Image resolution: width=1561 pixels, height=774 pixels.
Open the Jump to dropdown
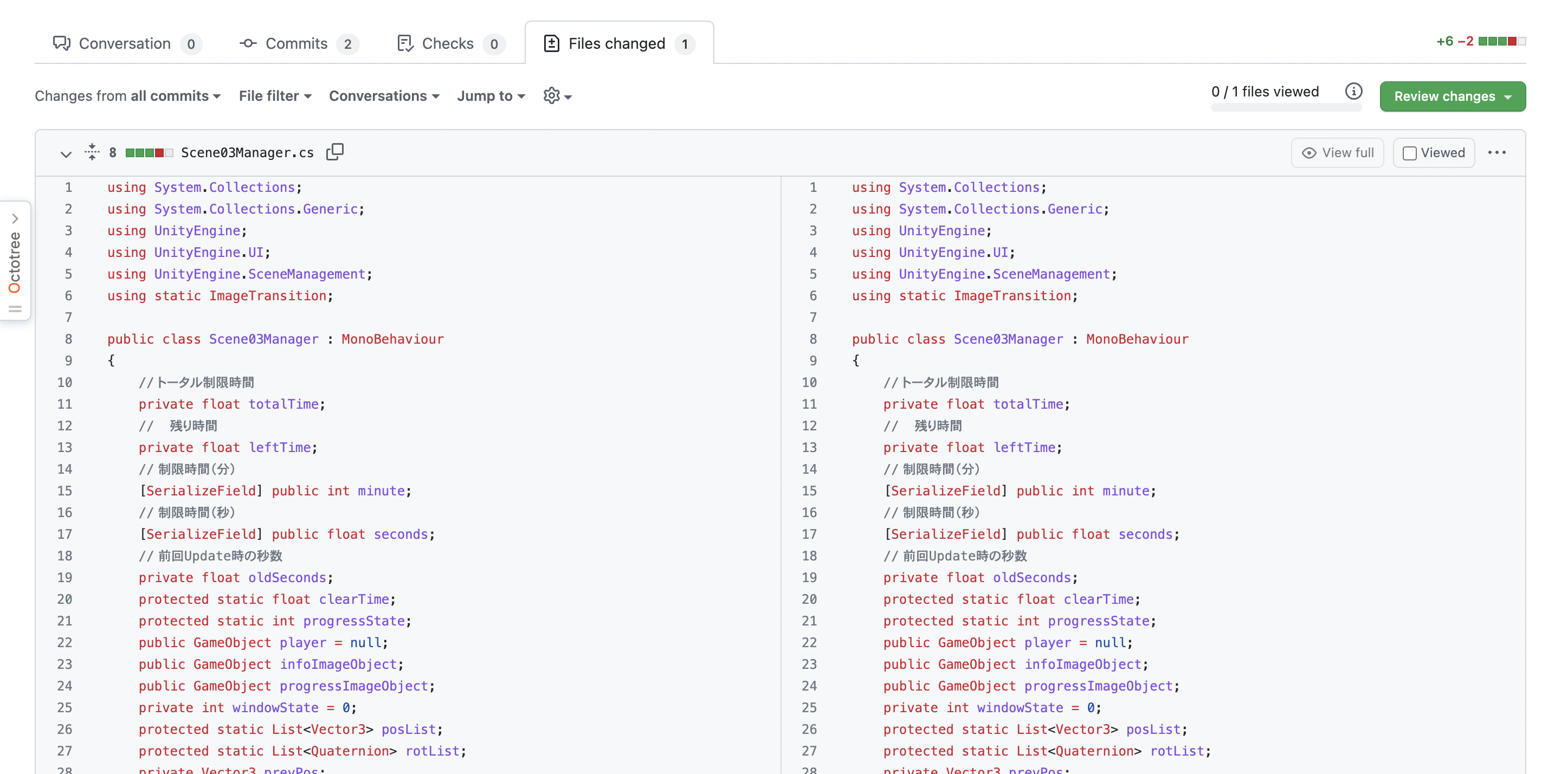491,96
